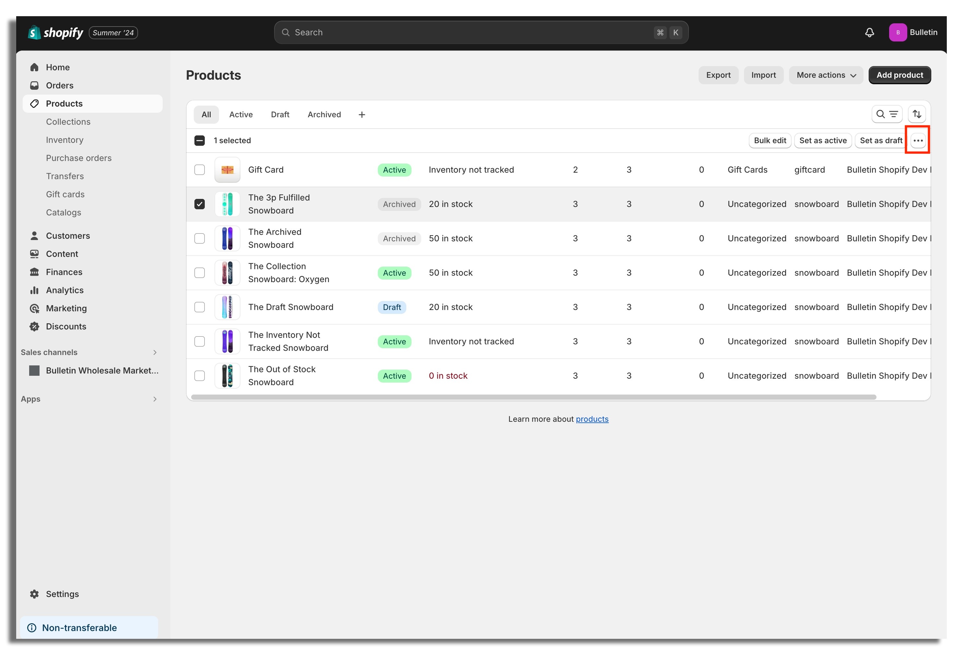Viewport: 963px width, 655px height.
Task: Open Transfers in the sidebar
Action: (64, 177)
